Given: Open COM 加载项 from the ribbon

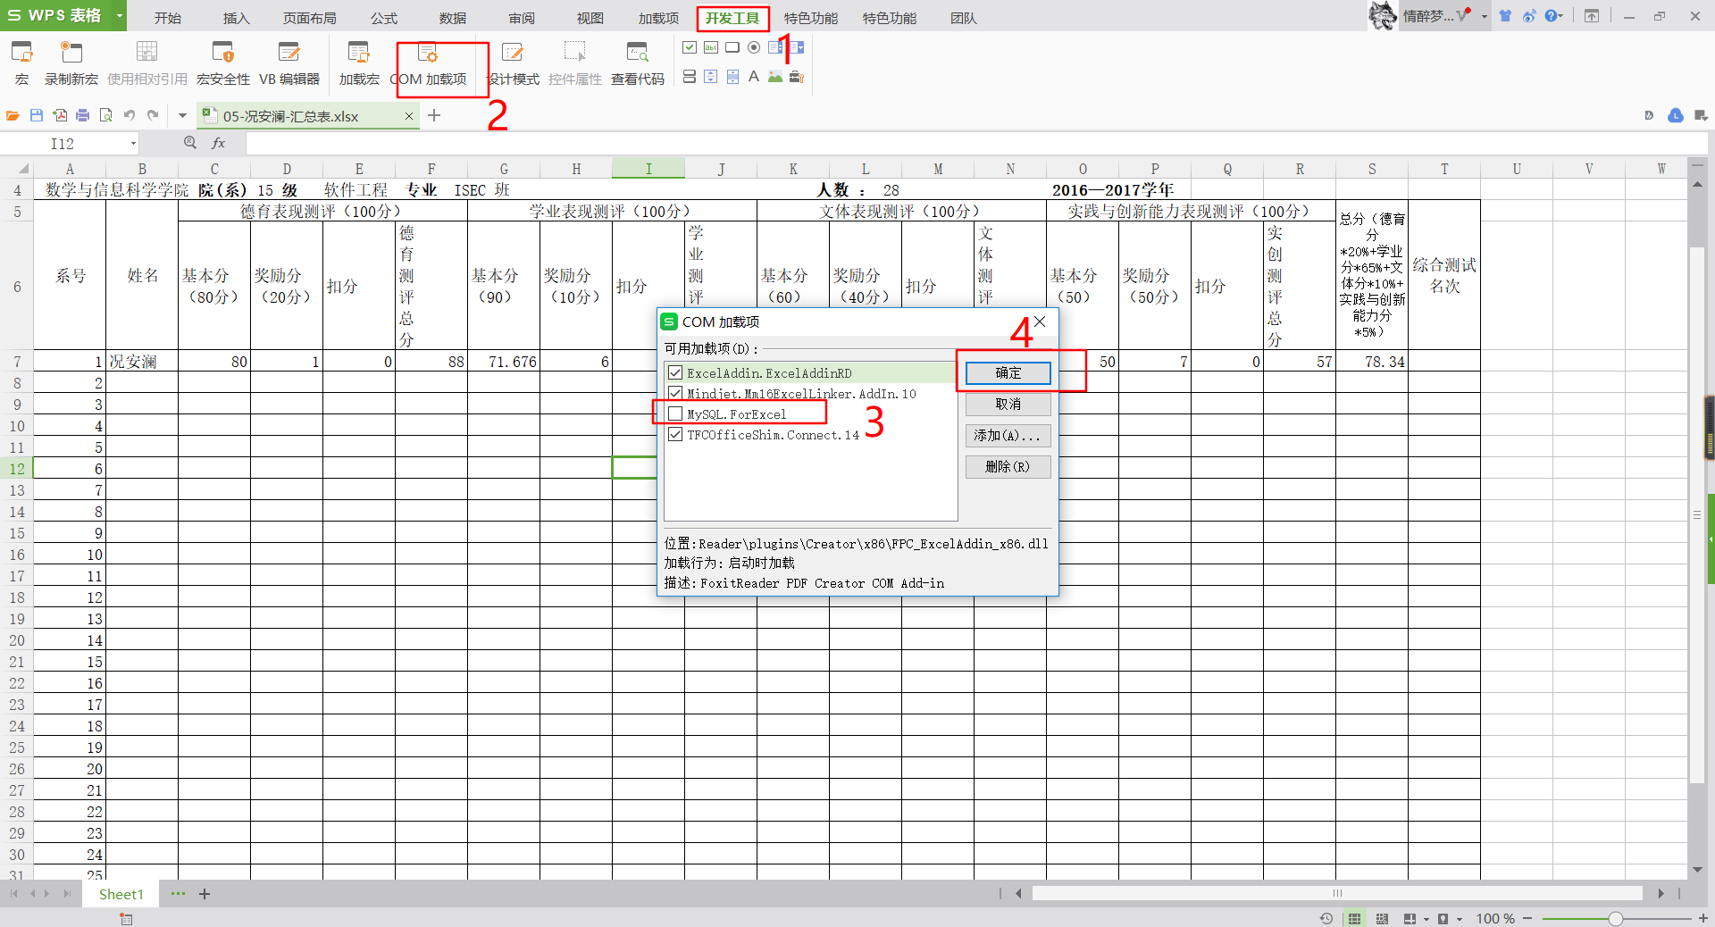Looking at the screenshot, I should point(429,63).
